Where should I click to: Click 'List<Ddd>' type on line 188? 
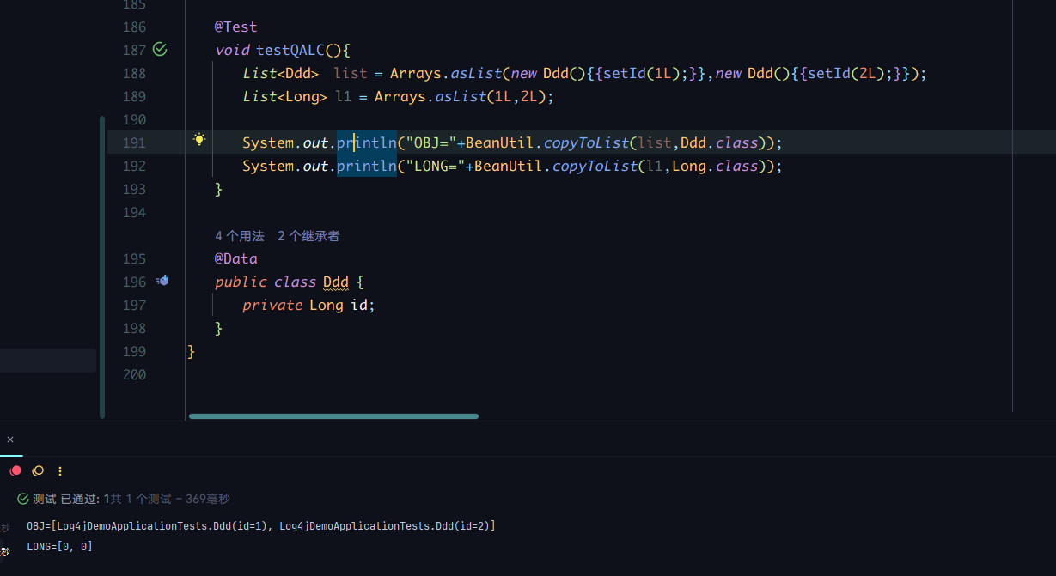coord(280,73)
